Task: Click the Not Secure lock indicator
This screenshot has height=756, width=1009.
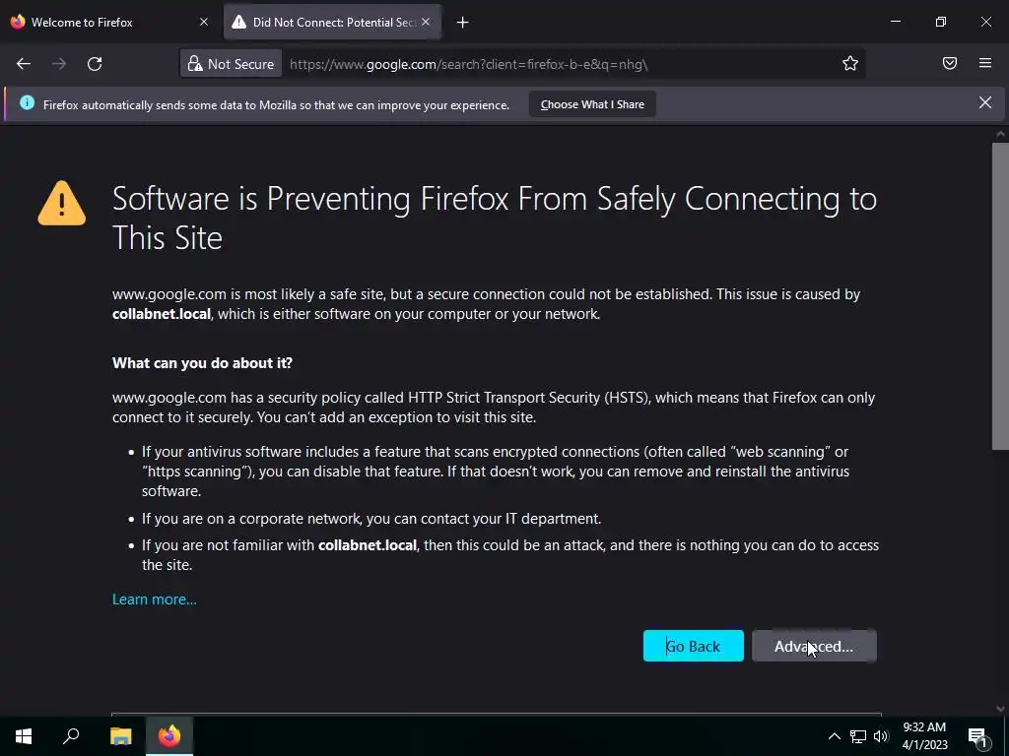Action: [231, 64]
